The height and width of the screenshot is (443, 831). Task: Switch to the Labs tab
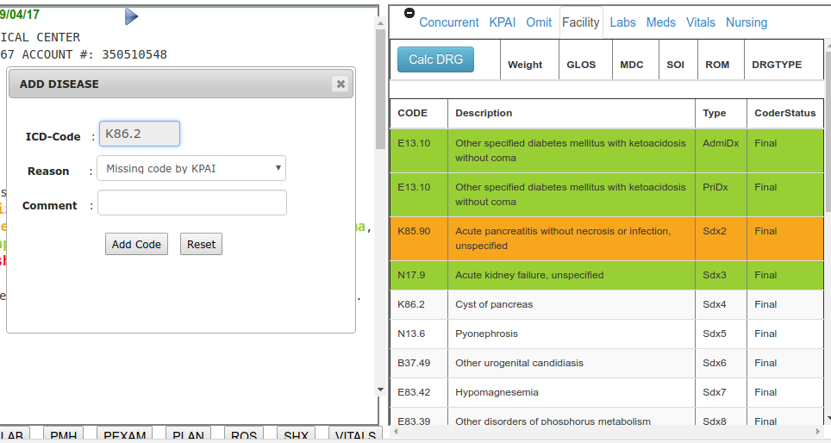[622, 22]
